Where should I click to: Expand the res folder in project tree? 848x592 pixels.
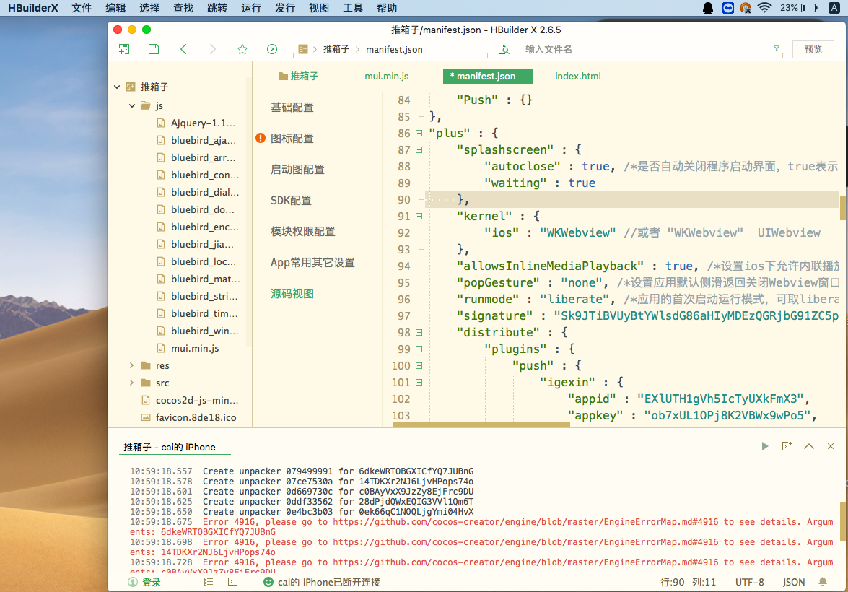pos(131,366)
